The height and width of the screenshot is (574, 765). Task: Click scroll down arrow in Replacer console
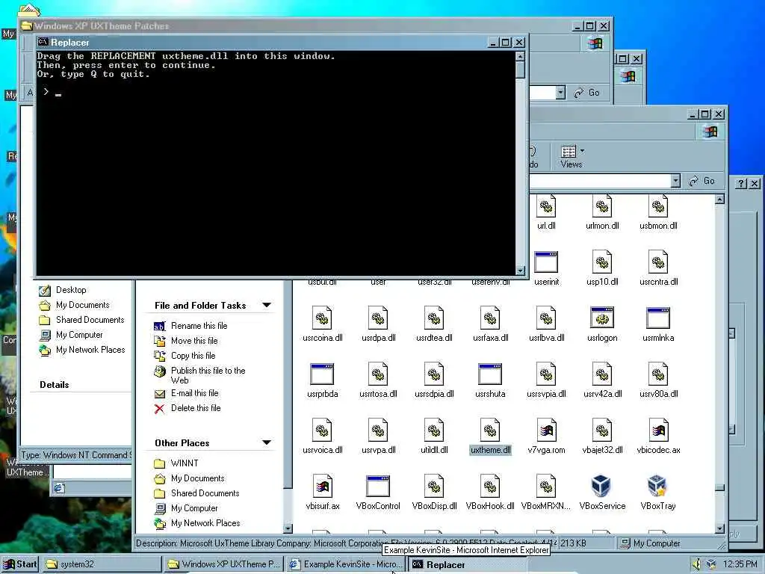[x=520, y=270]
